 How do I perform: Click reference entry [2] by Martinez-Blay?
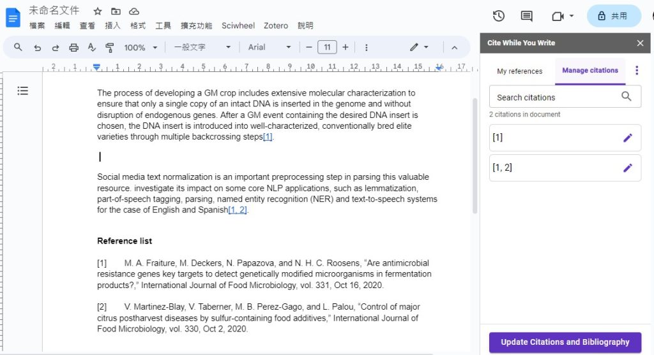(x=259, y=318)
